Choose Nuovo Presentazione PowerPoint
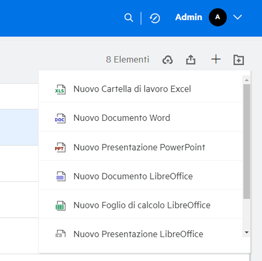Viewport: 262px width, 261px height. (x=140, y=147)
